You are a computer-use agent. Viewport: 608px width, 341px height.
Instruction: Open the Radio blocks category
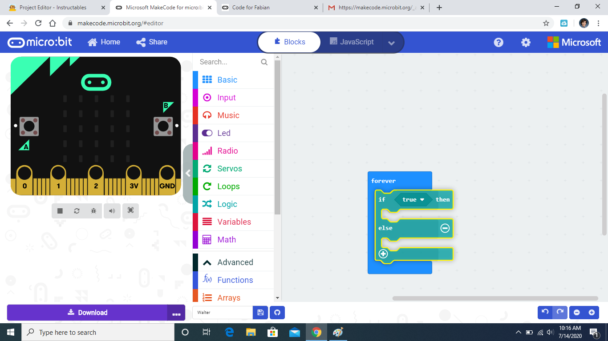coord(233,151)
